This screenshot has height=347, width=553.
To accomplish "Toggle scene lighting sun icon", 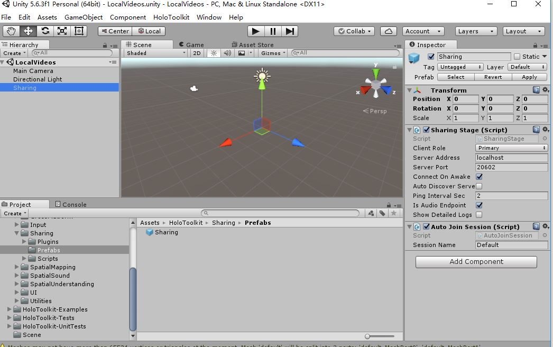I will (214, 53).
